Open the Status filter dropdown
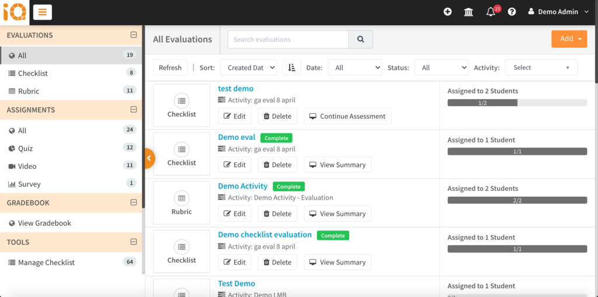 pos(441,68)
